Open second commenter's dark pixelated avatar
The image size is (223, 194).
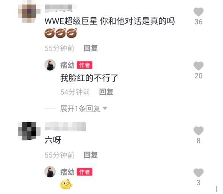[x=29, y=131]
